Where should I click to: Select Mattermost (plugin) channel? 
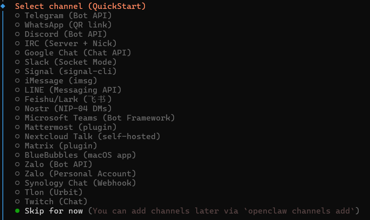[70, 127]
